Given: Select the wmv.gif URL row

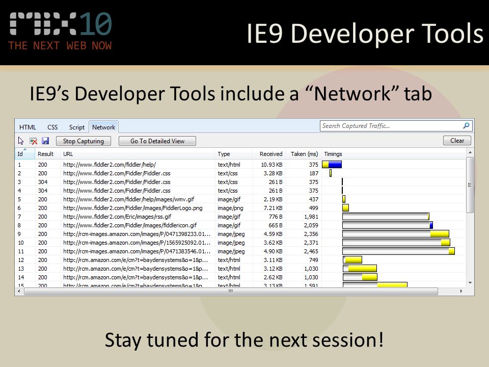Looking at the screenshot, I should pos(129,199).
